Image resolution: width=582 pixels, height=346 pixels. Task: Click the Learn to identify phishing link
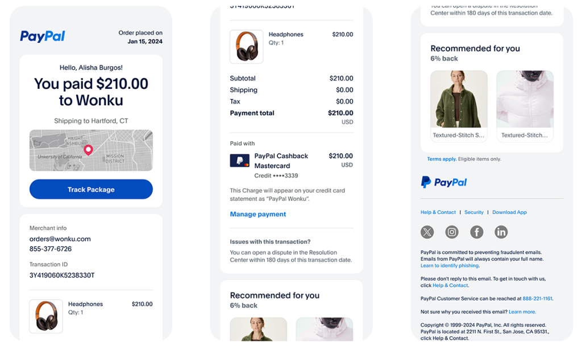click(x=450, y=266)
